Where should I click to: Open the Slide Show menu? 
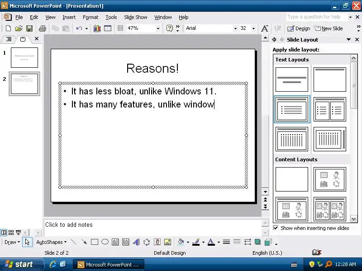(135, 17)
